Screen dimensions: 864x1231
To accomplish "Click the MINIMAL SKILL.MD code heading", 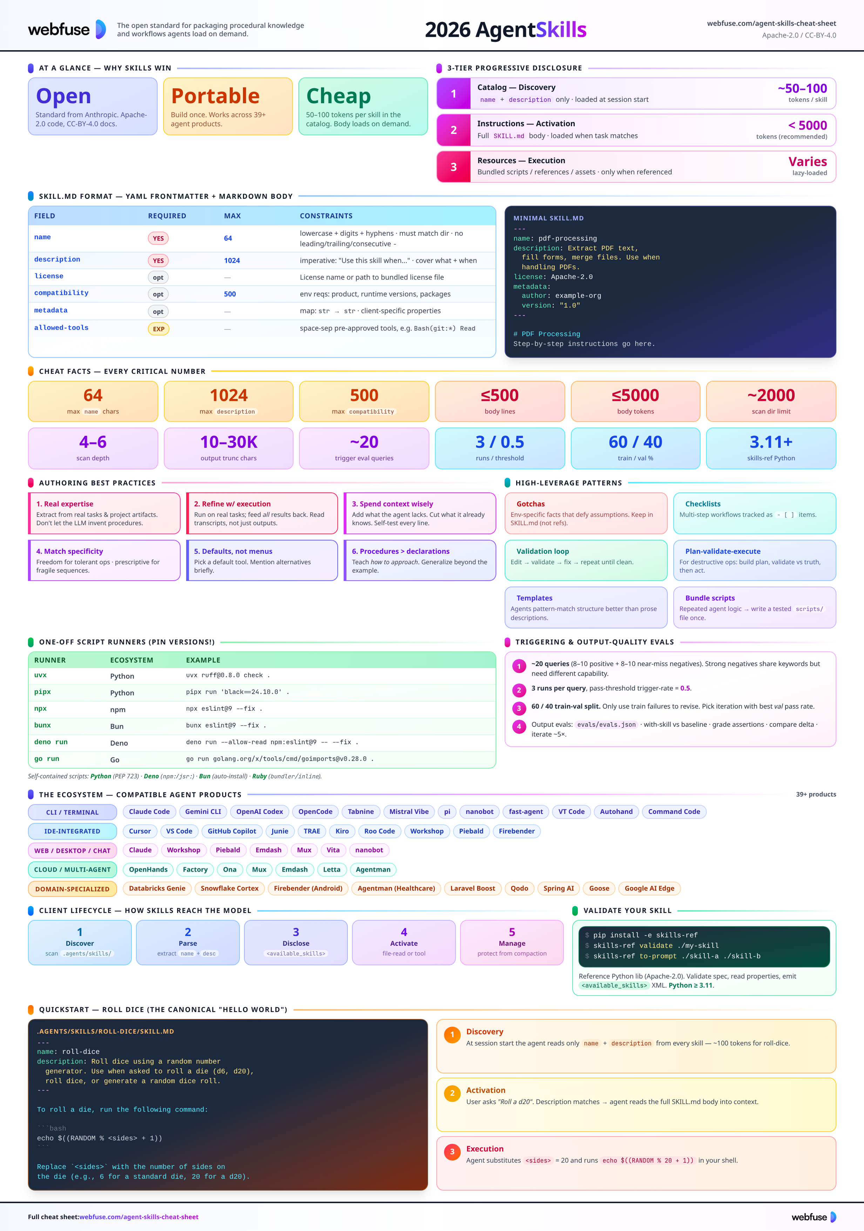I will 548,218.
